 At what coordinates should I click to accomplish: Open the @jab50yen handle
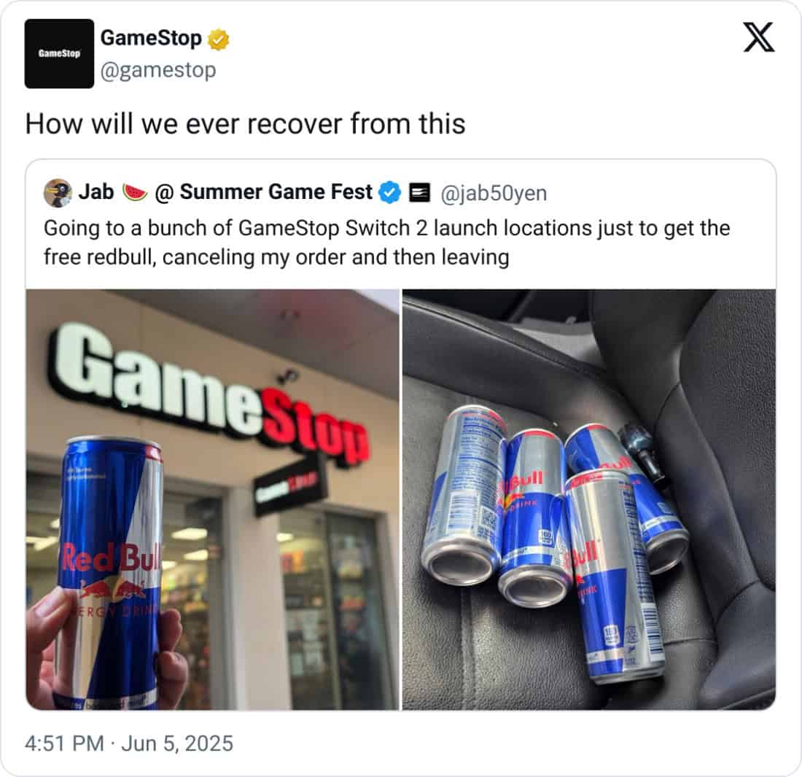click(x=494, y=193)
